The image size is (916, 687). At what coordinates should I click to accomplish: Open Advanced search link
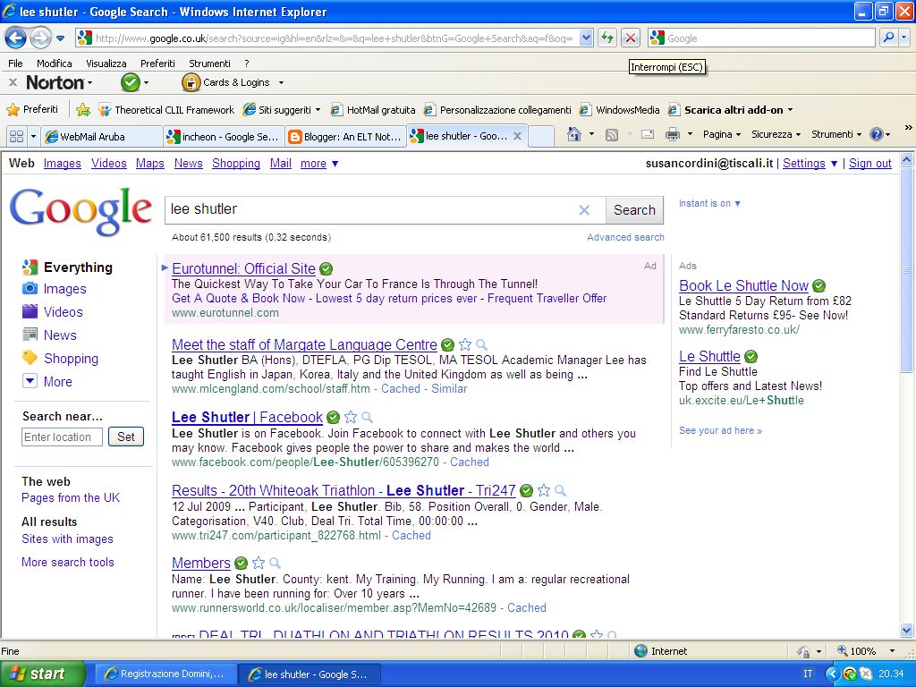tap(625, 237)
